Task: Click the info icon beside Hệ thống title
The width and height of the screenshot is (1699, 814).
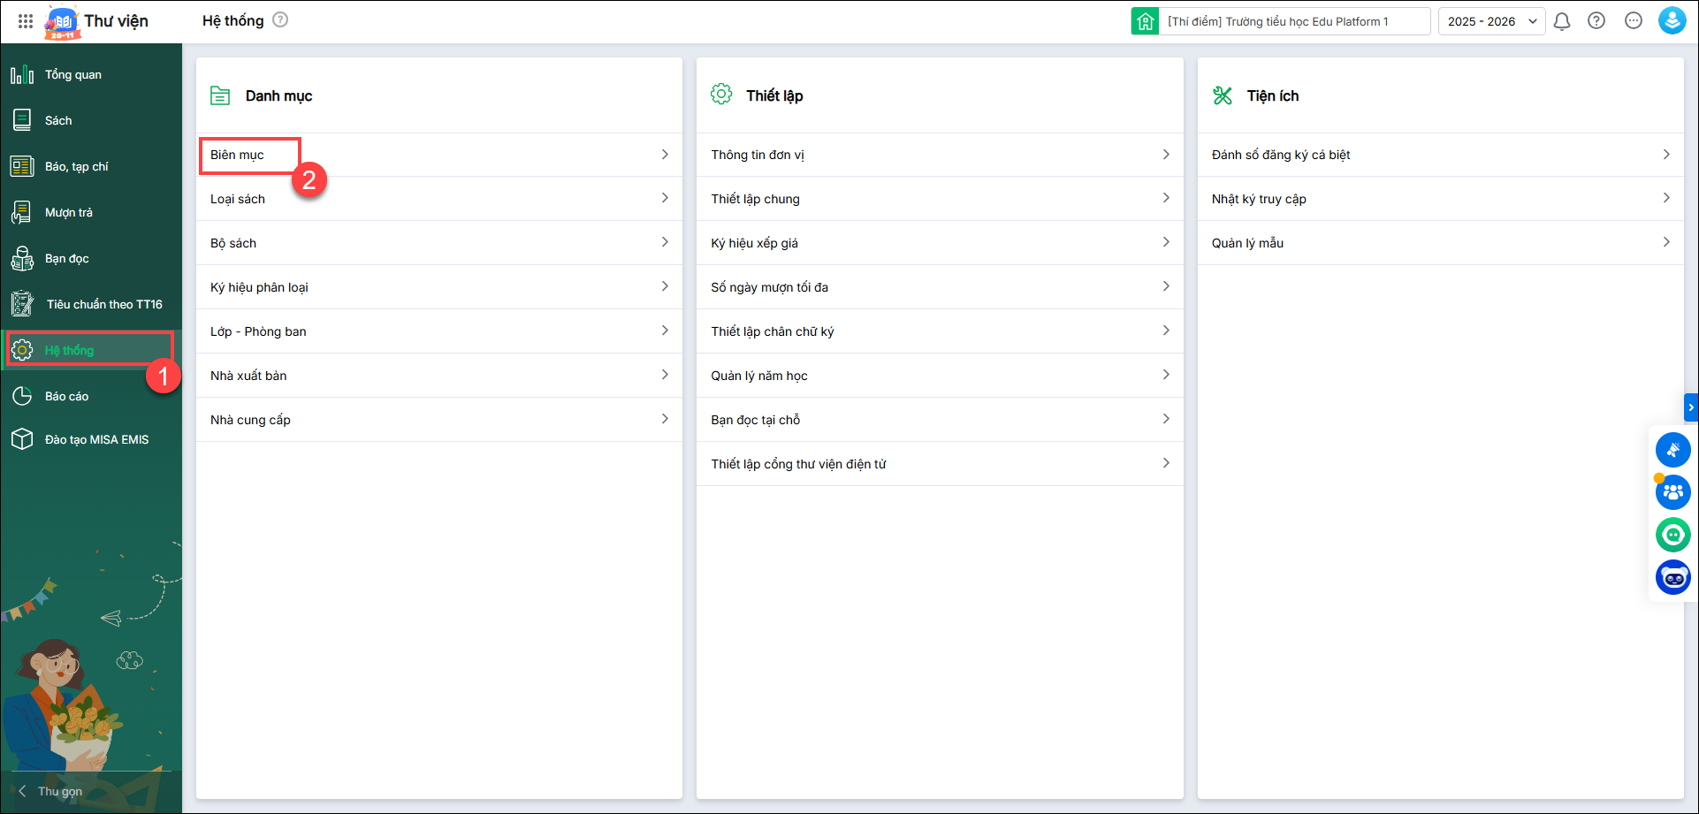Action: [x=280, y=20]
